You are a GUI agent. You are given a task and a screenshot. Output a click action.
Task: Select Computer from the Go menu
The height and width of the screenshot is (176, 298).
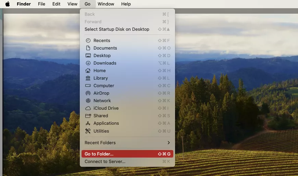point(104,86)
